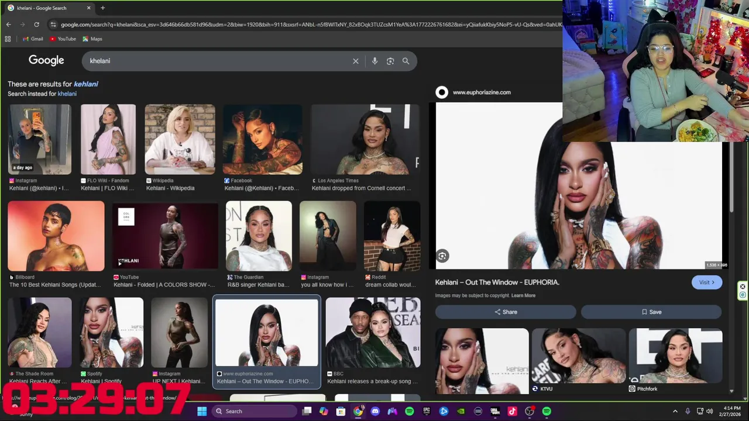Search instead for 'khelani' link
Image resolution: width=749 pixels, height=421 pixels.
67,94
